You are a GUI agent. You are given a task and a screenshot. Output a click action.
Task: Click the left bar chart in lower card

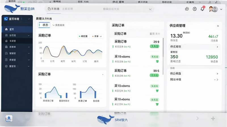[54, 93]
